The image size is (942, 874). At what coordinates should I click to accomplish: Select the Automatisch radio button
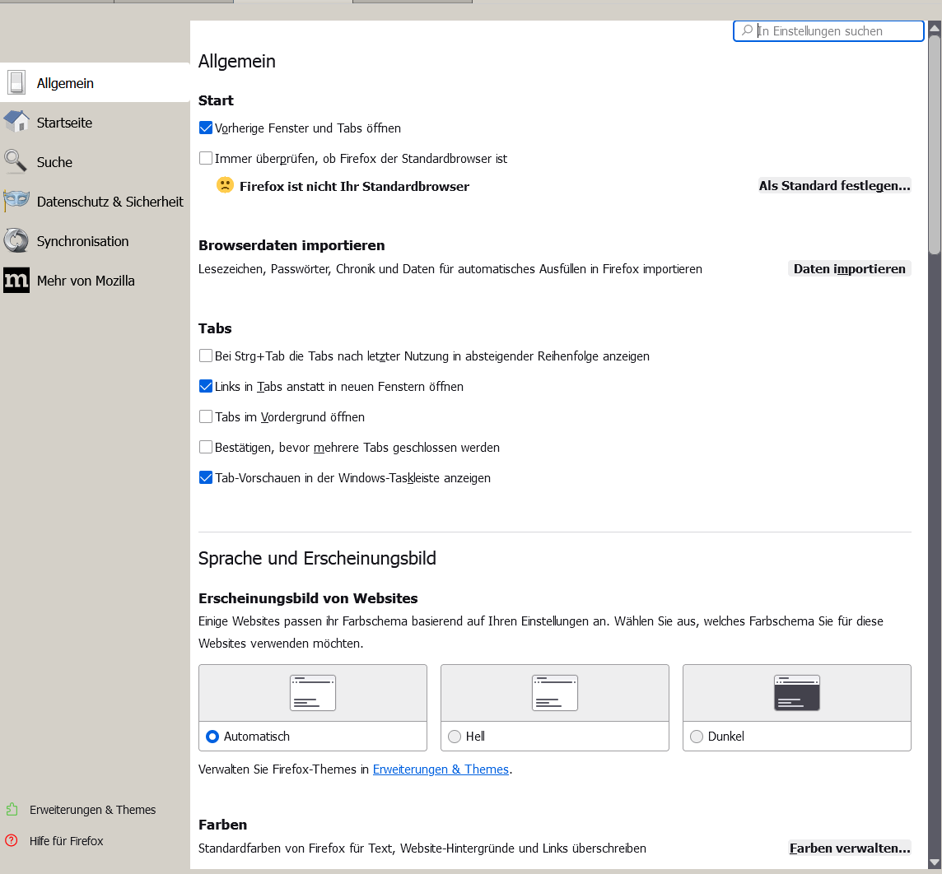[x=212, y=736]
